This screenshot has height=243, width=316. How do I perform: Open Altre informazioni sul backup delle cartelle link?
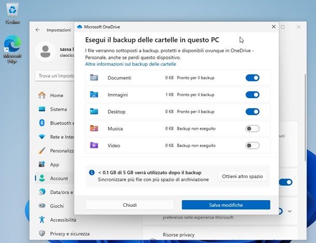coord(131,64)
